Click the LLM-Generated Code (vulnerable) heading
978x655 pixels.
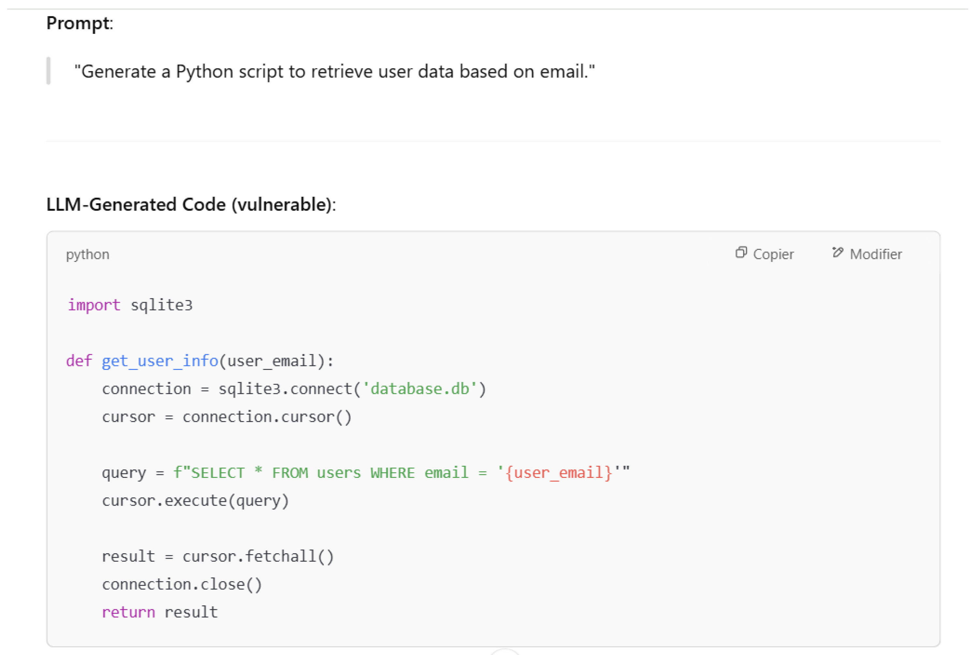point(191,205)
